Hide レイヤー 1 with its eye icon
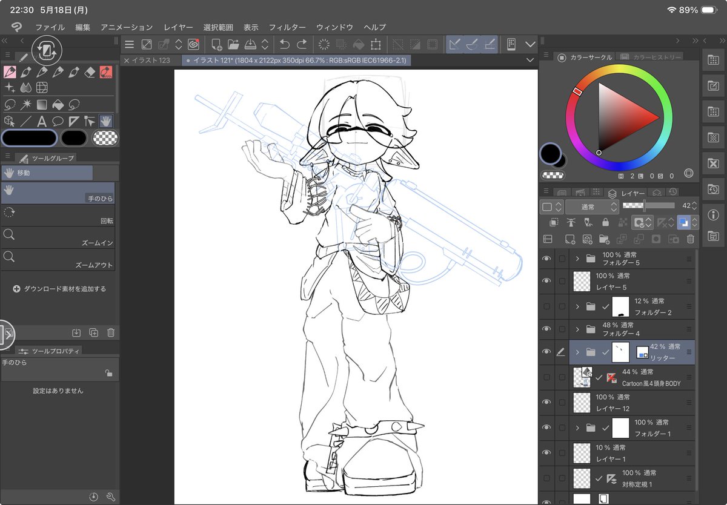The height and width of the screenshot is (505, 727). (x=547, y=453)
